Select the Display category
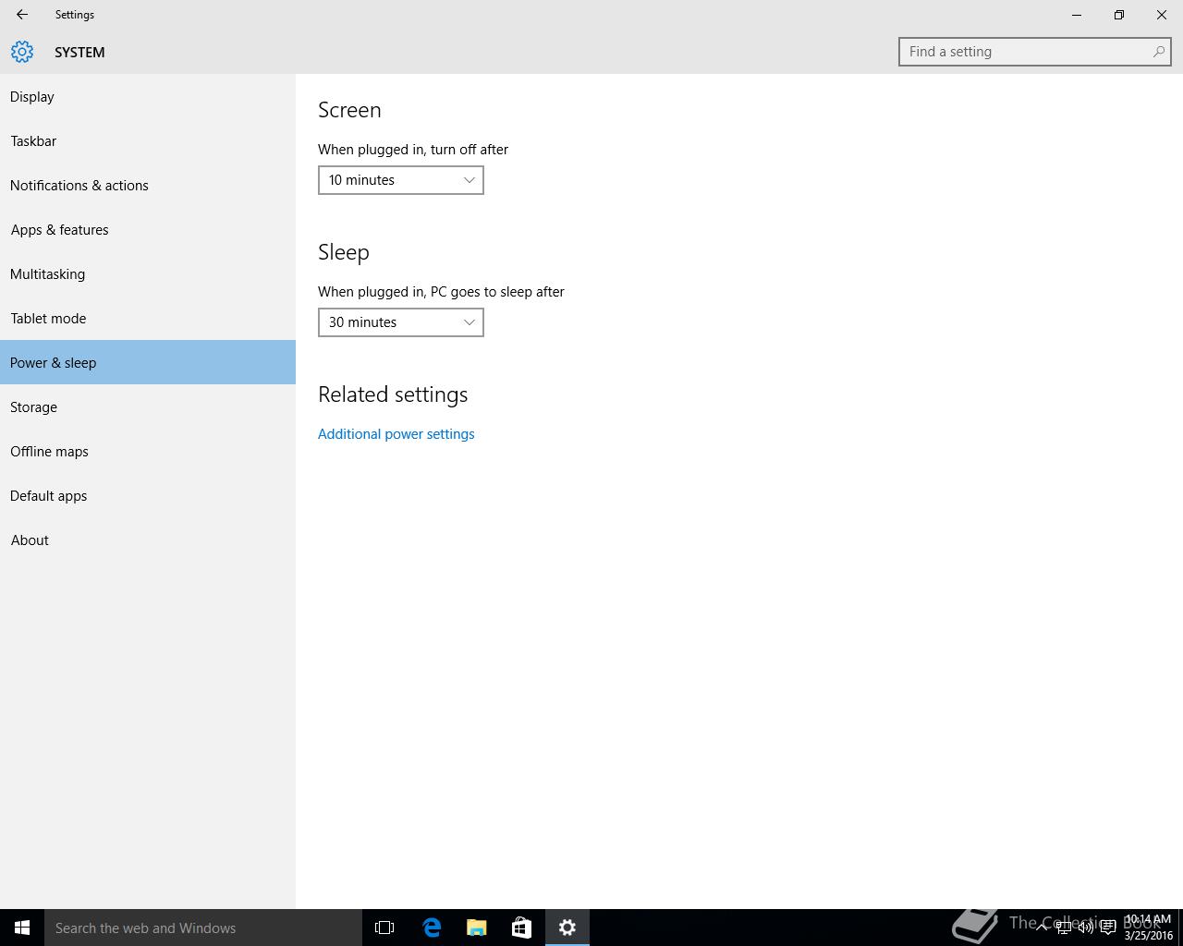This screenshot has height=946, width=1183. (x=148, y=96)
